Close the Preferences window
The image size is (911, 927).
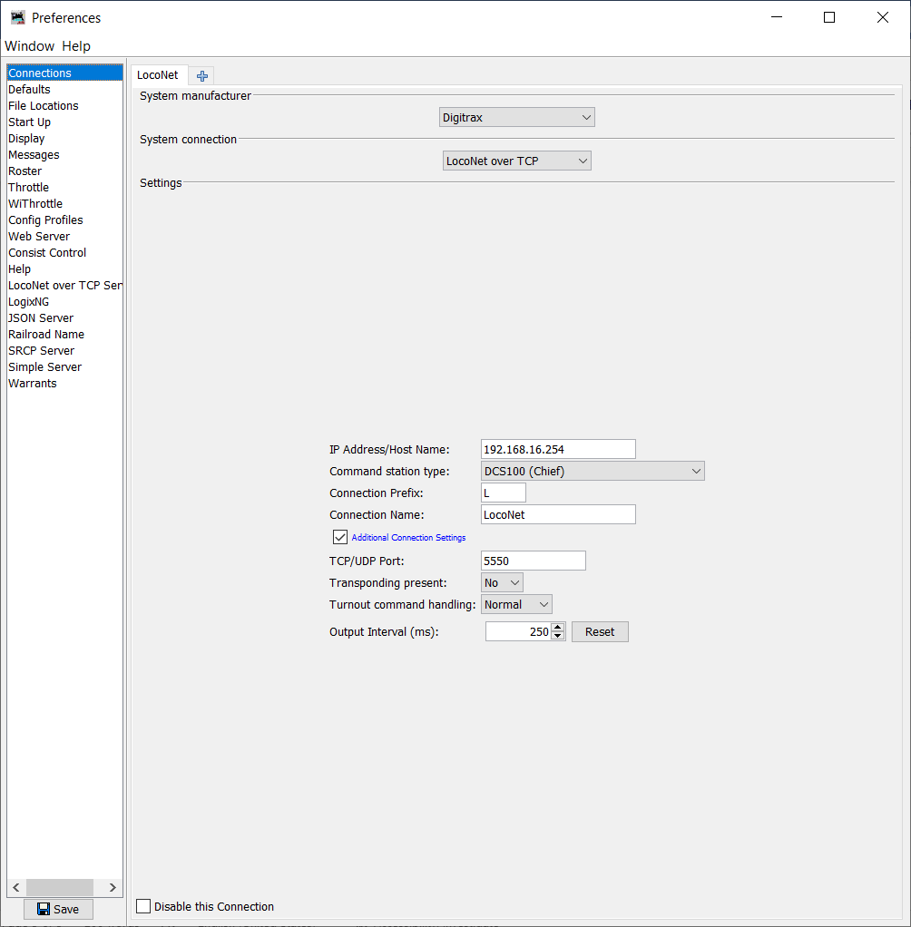coord(883,18)
